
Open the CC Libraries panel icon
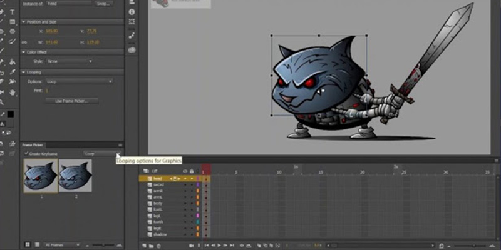click(x=132, y=50)
